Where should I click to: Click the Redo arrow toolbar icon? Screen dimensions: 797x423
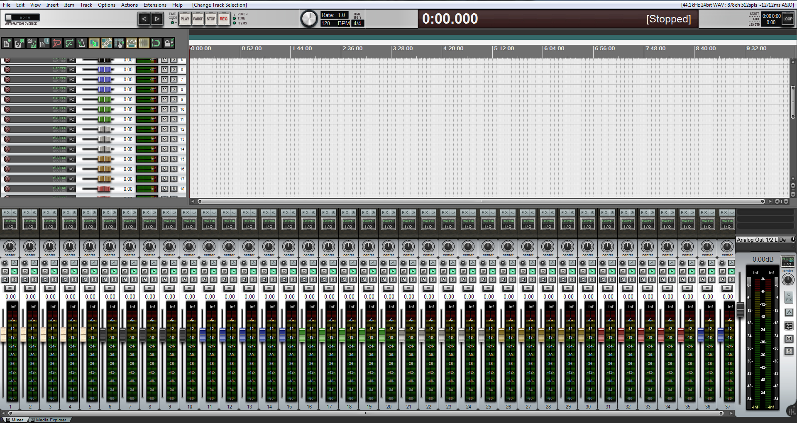tap(69, 43)
